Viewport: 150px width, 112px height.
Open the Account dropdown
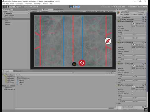pos(121,7)
